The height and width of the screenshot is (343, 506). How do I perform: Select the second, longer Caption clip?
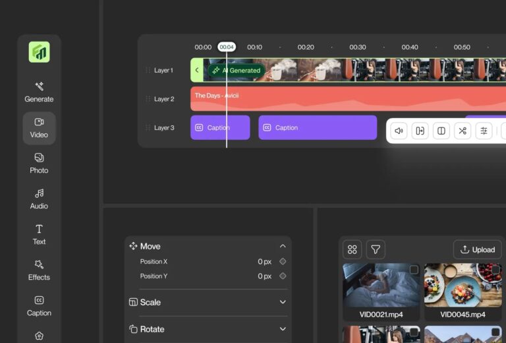(318, 127)
